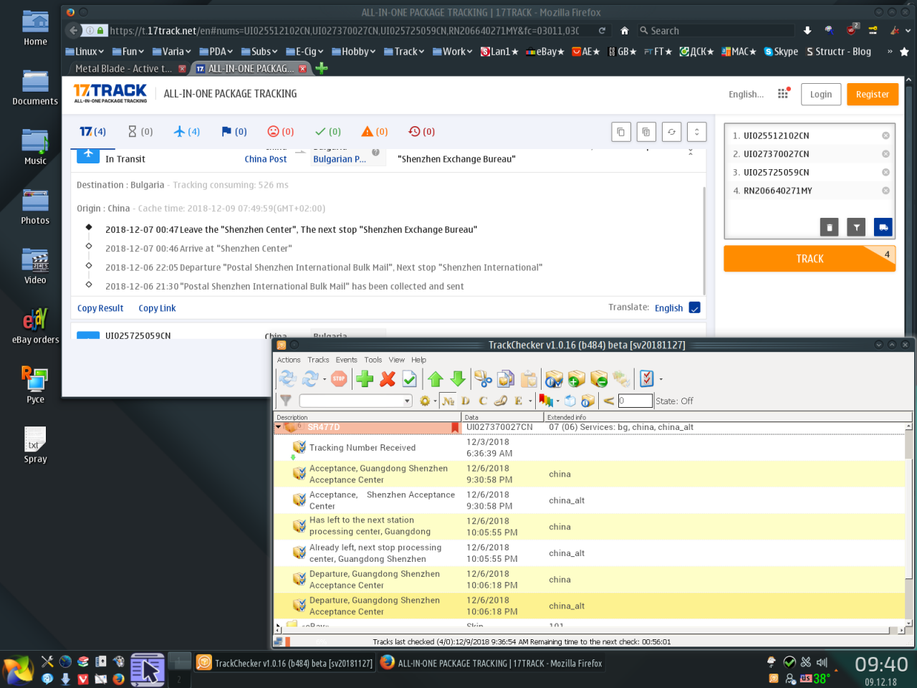This screenshot has width=917, height=688.
Task: Click the funnel filter icon in TrackChecker
Action: (286, 401)
